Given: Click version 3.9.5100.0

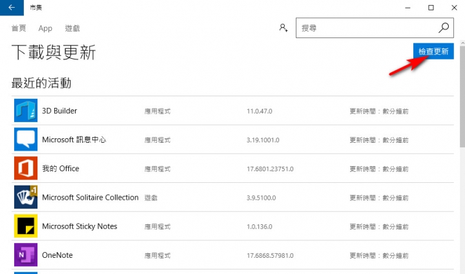Looking at the screenshot, I should 262,198.
